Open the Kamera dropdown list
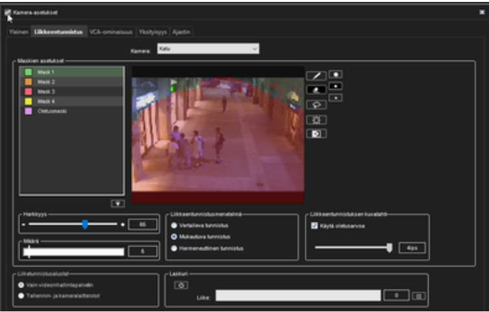Screen dimensions: 489x312 pyautogui.click(x=208, y=49)
